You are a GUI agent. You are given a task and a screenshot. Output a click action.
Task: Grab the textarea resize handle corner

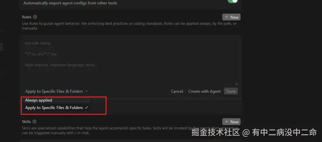pyautogui.click(x=236, y=84)
